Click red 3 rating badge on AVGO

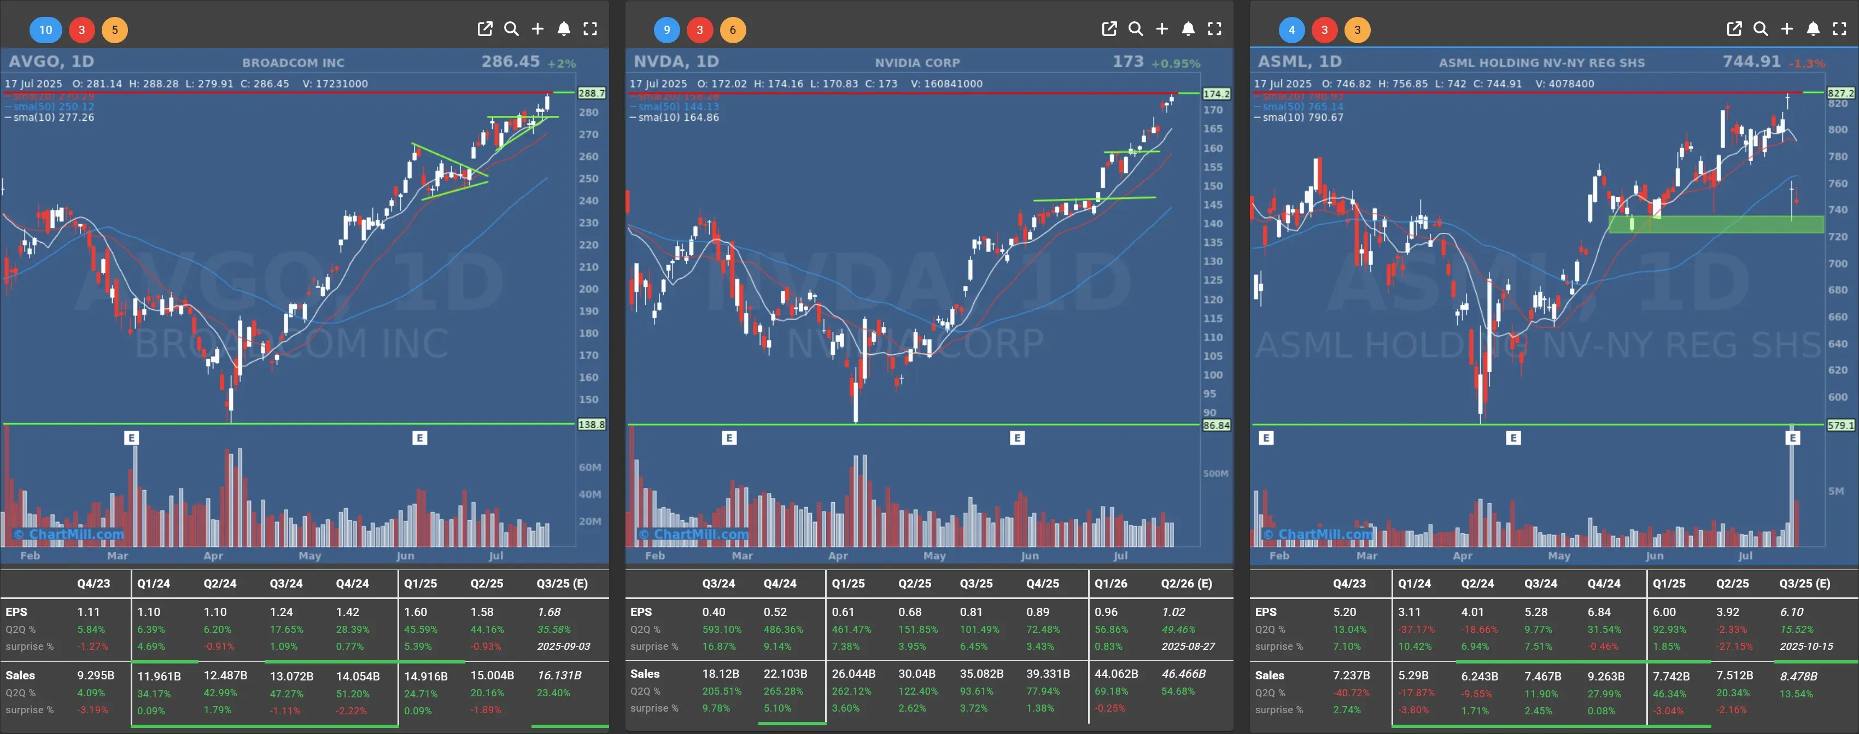(81, 30)
